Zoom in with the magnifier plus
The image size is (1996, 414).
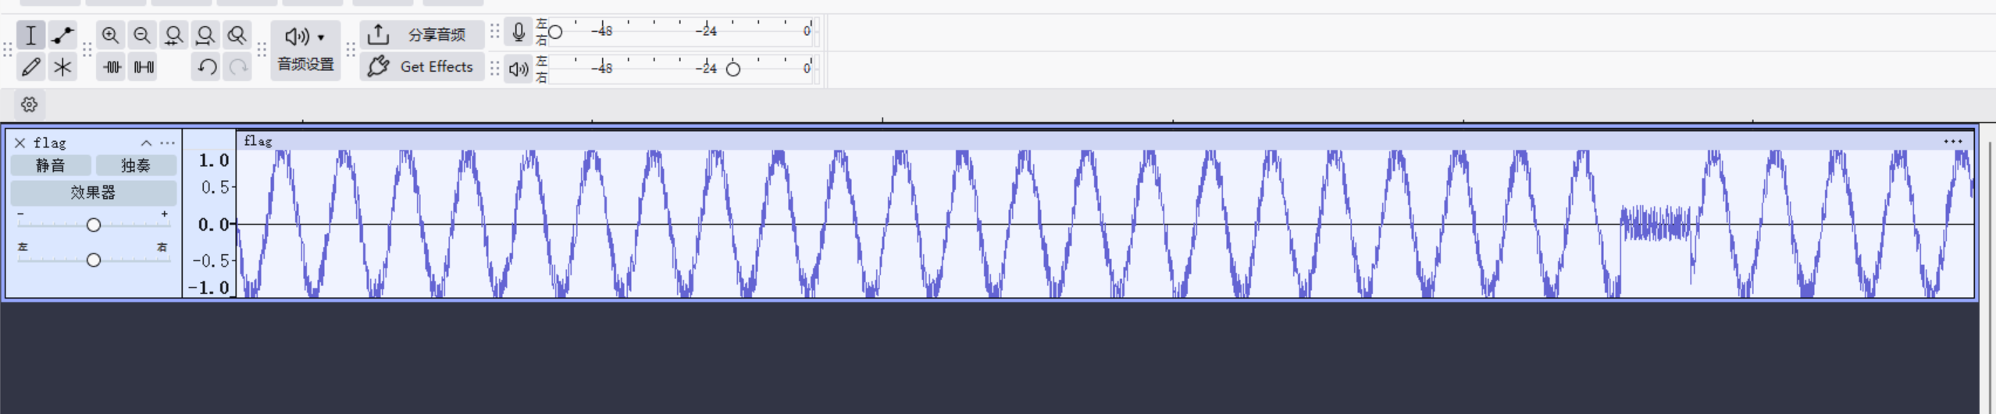tap(110, 35)
